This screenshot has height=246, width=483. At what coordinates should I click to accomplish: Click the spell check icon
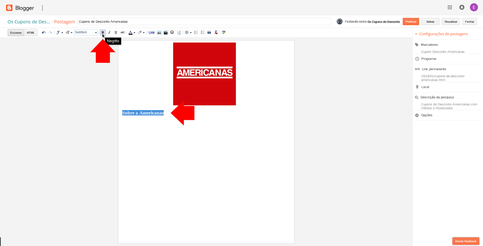click(224, 32)
